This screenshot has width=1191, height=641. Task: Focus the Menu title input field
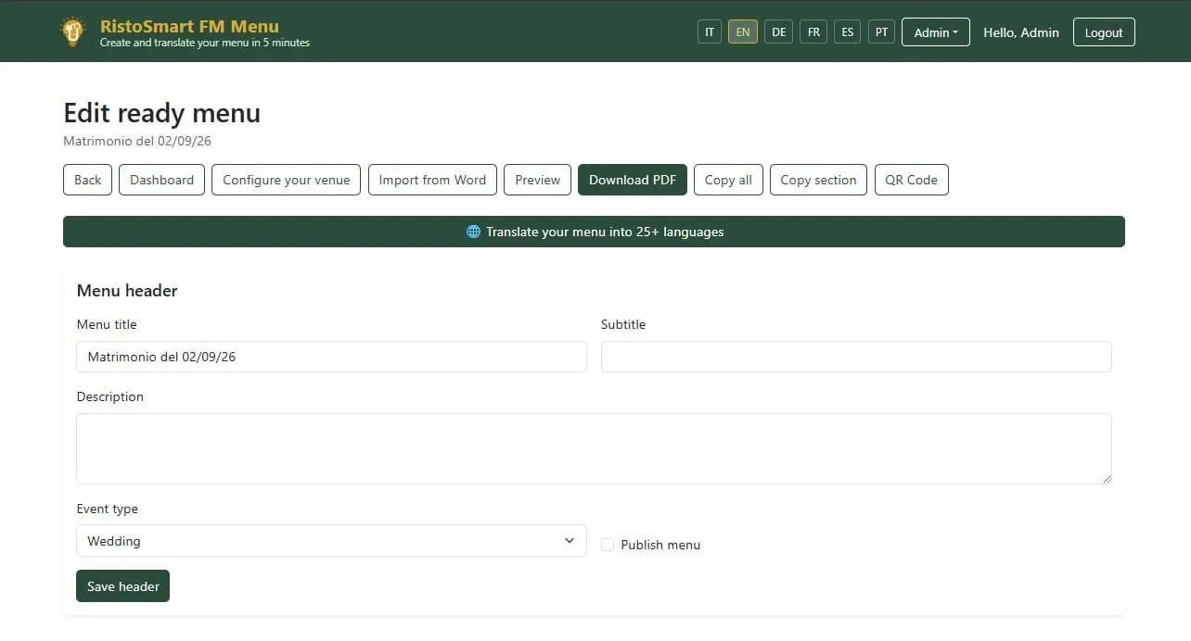pos(331,357)
